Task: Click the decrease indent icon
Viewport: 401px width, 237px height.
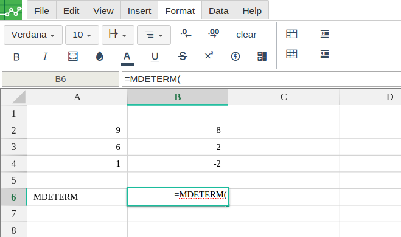Action: pyautogui.click(x=324, y=54)
